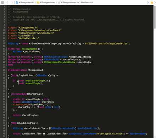
Task: Go forward with the right navigation arrow
Action: click(x=12, y=2)
